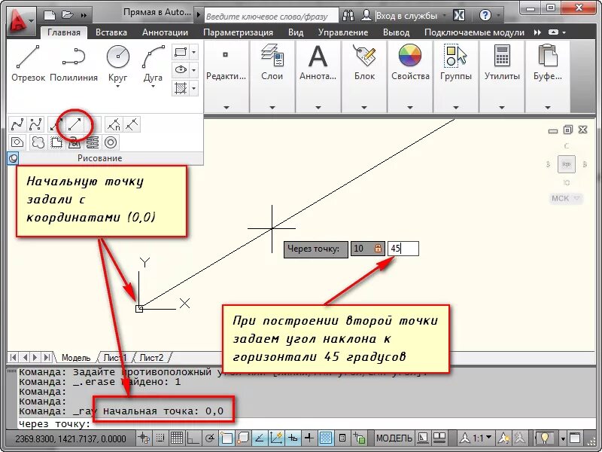Go to first layout with navigation arrow

coord(14,357)
